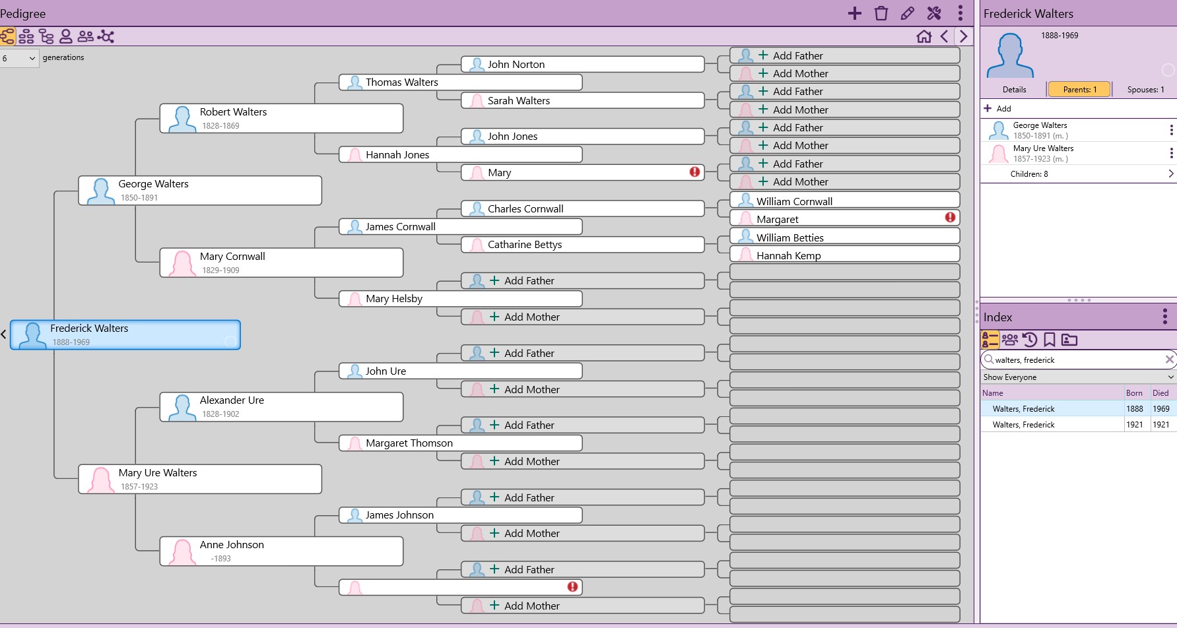Switch to the Details tab

(x=1014, y=90)
